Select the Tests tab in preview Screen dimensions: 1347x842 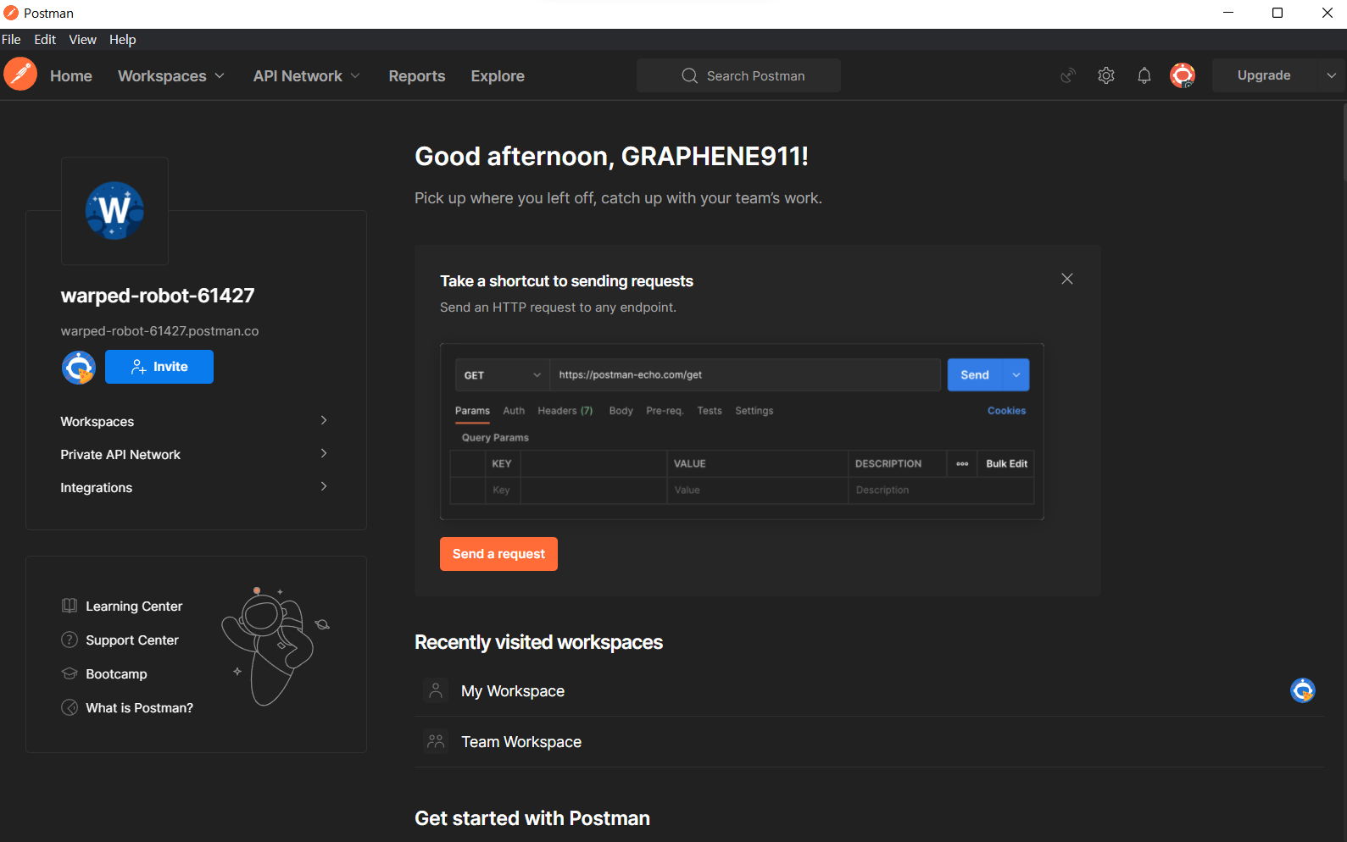pos(710,411)
